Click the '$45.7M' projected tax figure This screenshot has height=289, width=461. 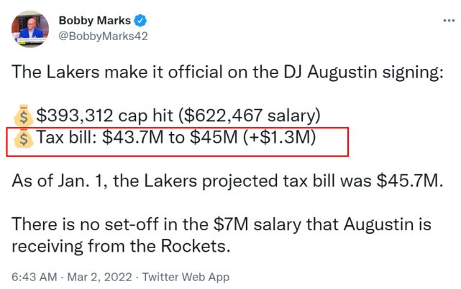[x=408, y=180]
